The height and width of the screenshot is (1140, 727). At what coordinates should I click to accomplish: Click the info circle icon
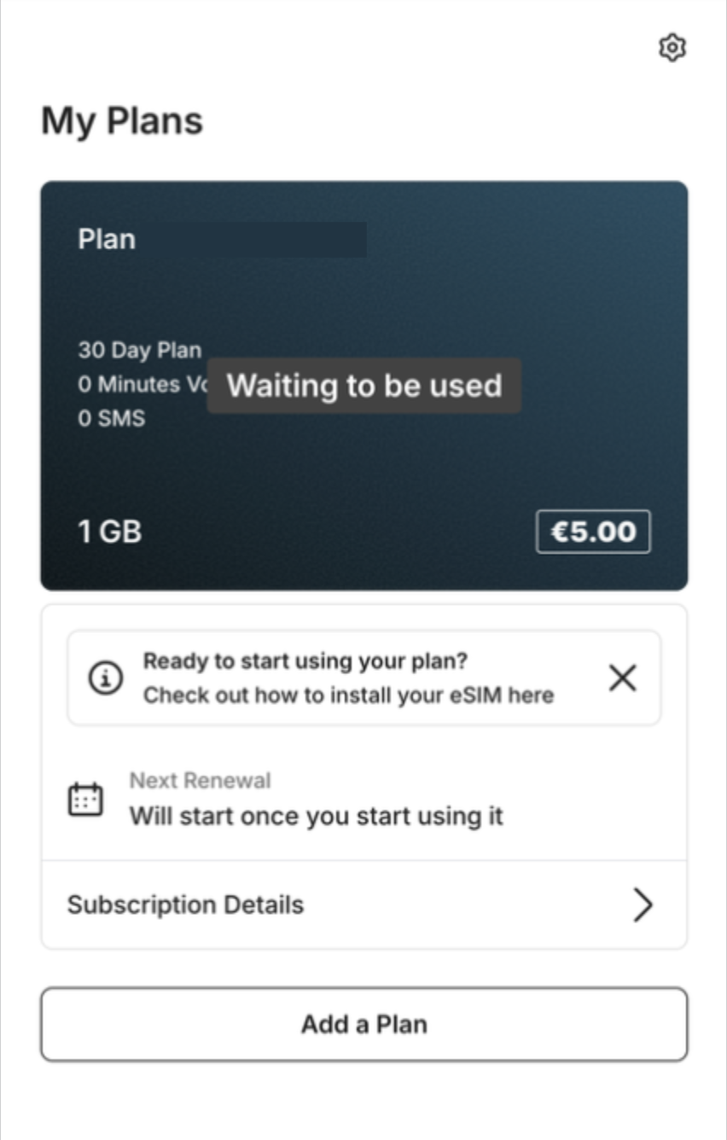[x=105, y=678]
